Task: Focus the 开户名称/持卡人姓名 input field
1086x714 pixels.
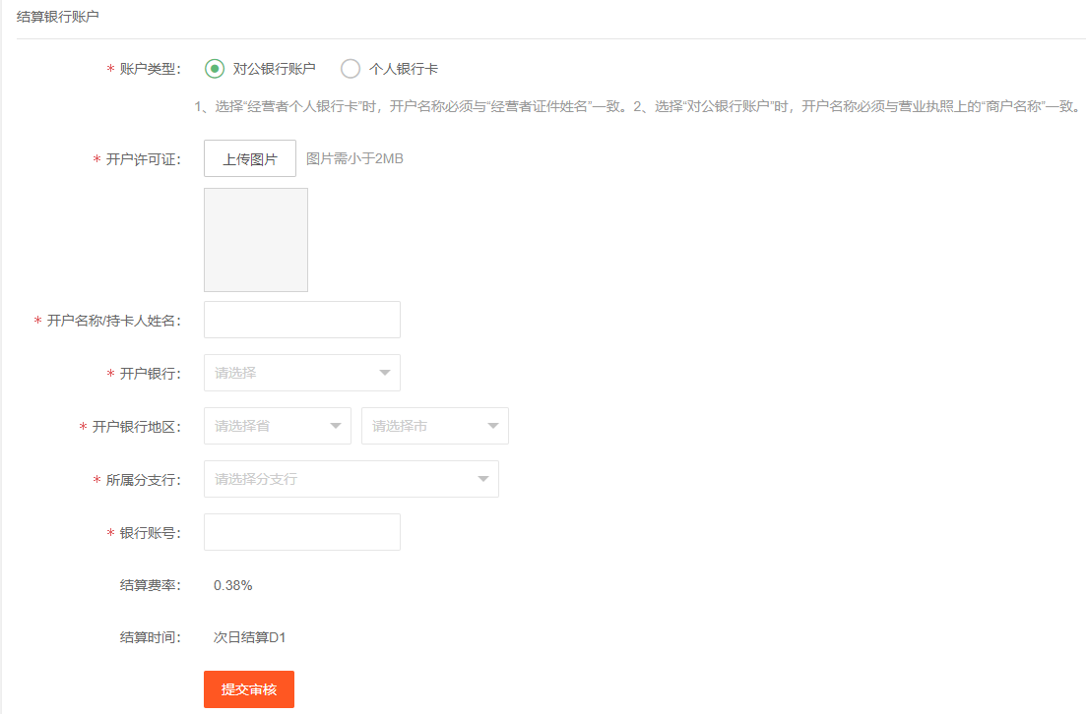Action: tap(301, 320)
